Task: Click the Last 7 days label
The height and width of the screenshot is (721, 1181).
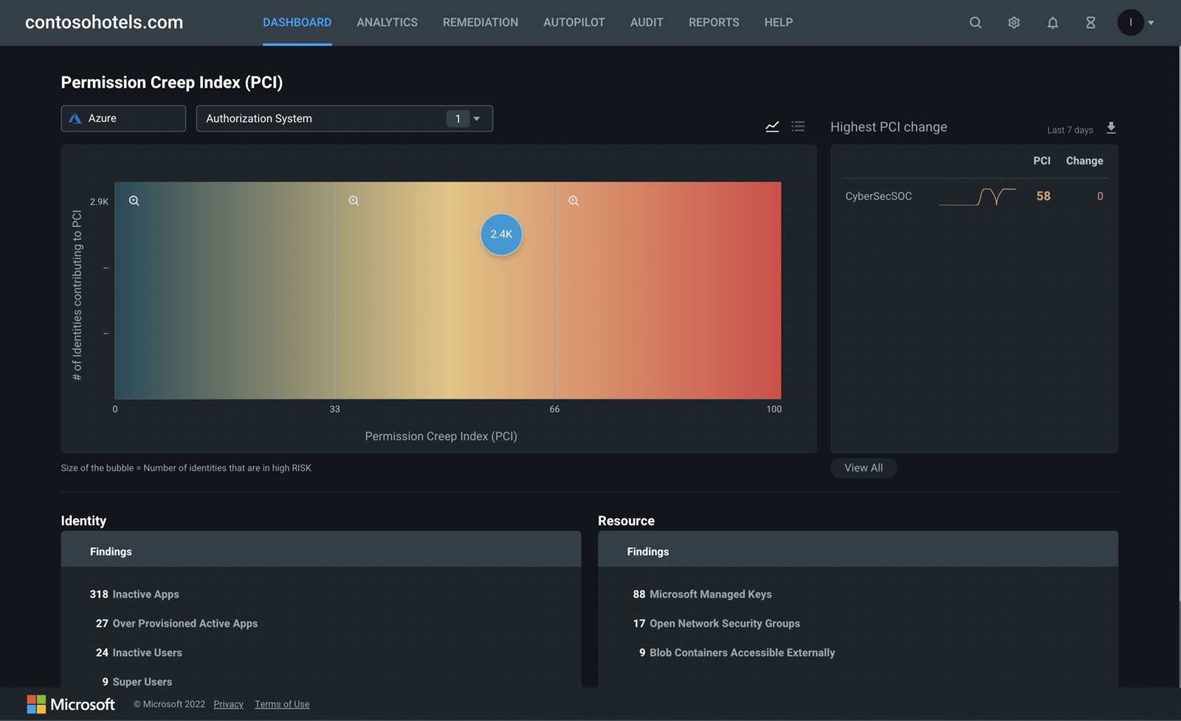Action: click(x=1070, y=130)
